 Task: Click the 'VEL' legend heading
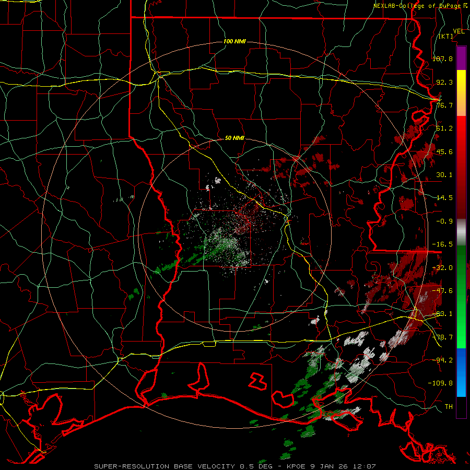(x=459, y=31)
